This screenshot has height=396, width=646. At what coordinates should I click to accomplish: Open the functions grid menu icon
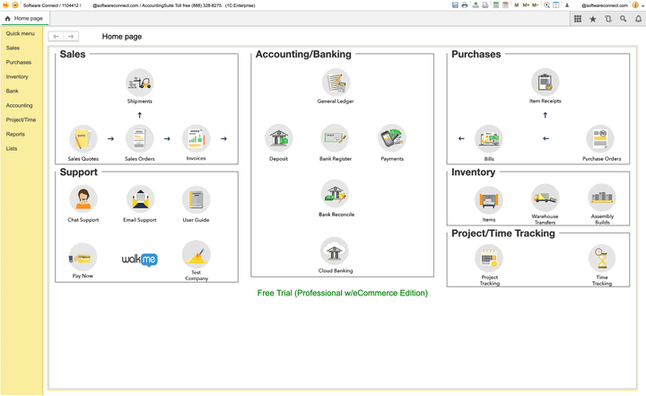tap(578, 18)
